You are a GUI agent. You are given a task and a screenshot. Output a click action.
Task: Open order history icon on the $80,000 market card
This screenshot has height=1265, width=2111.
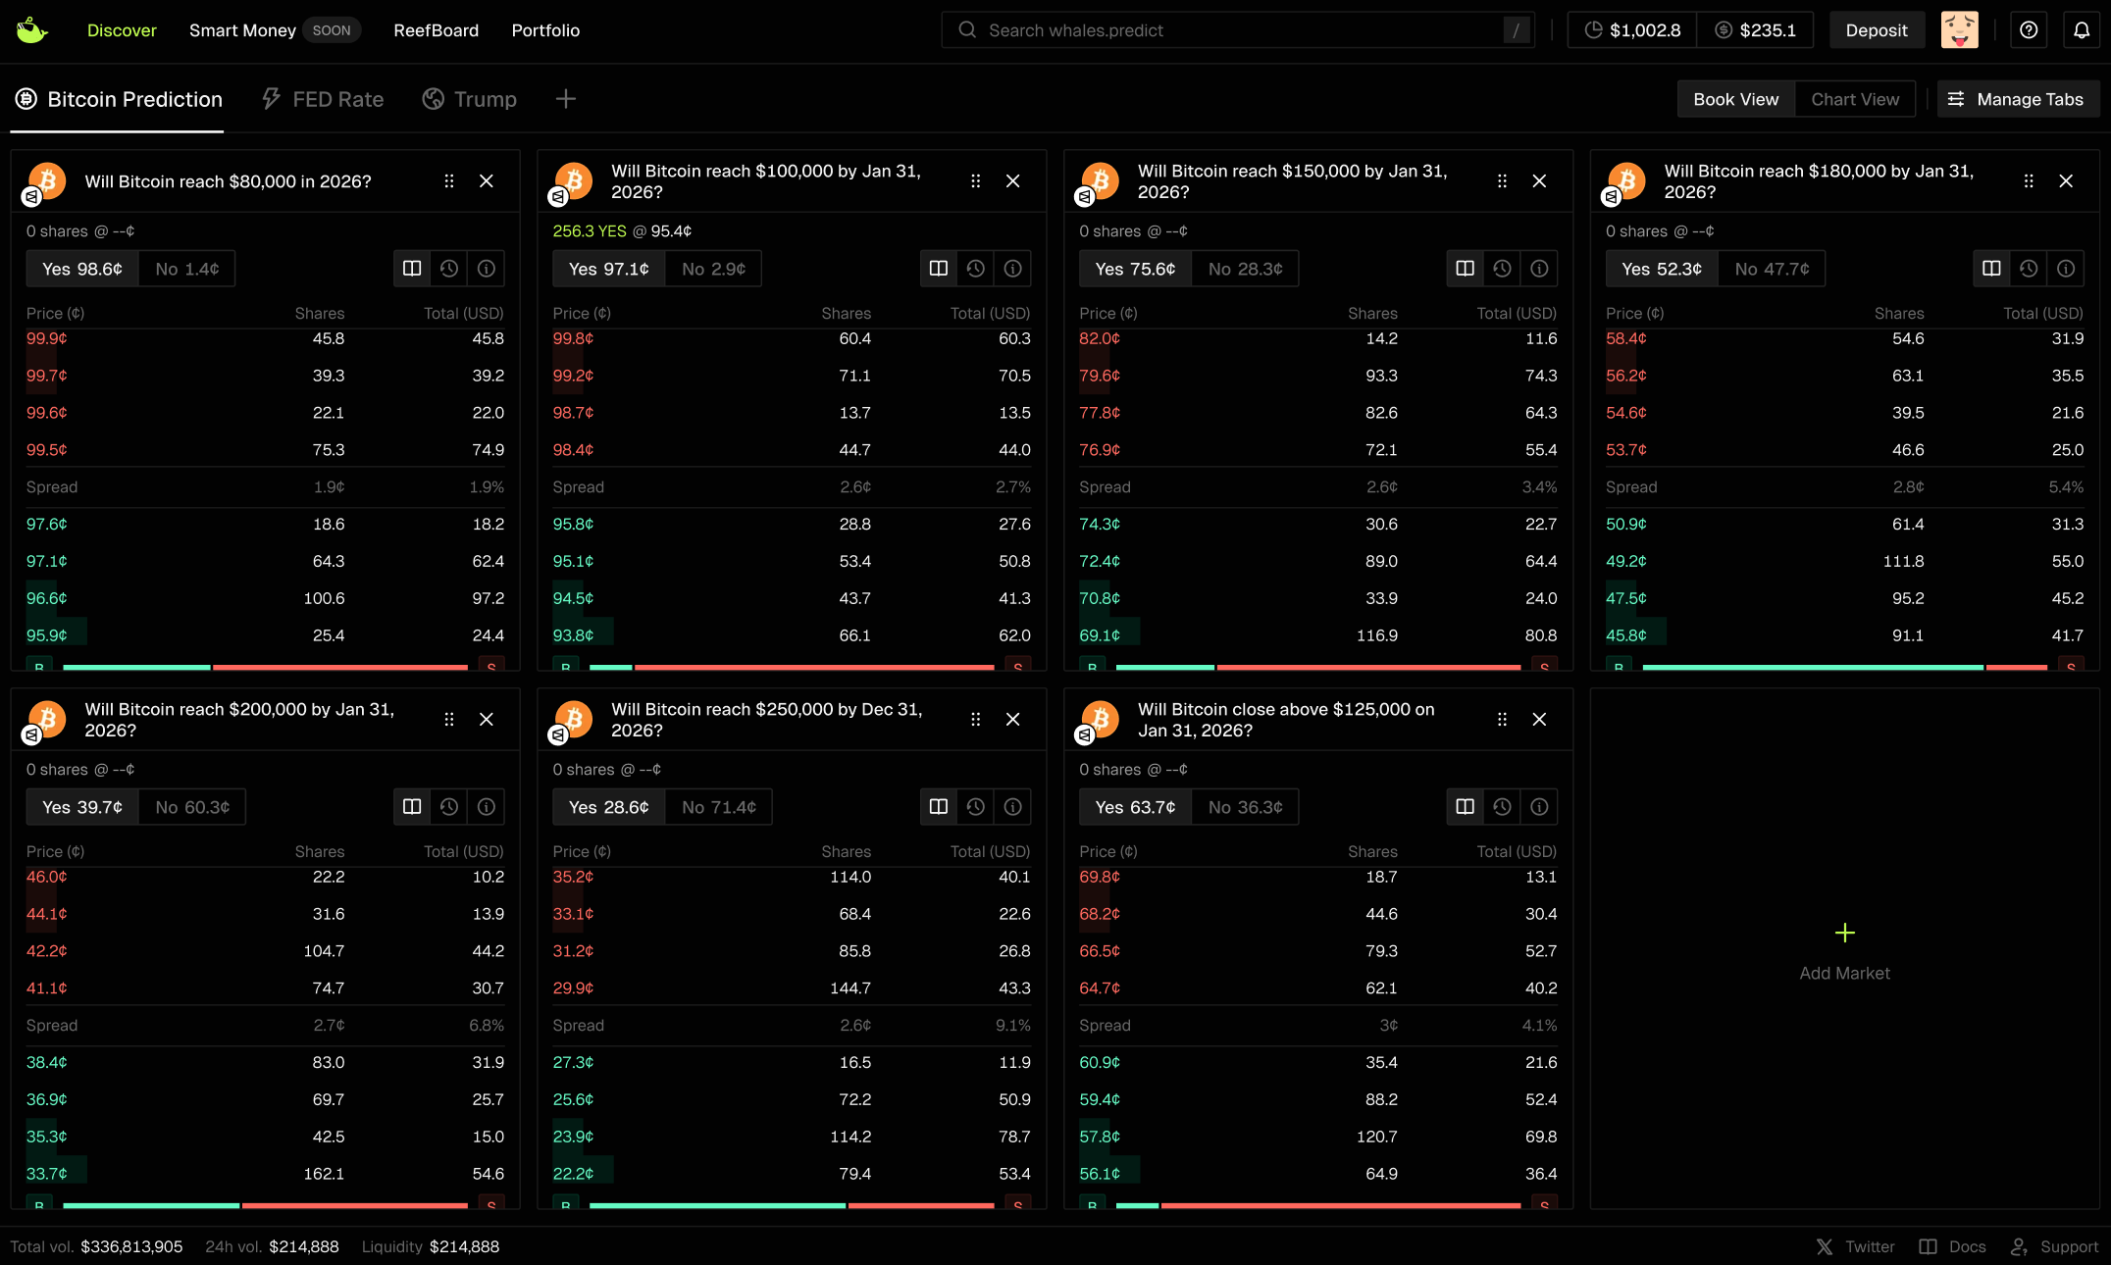pyautogui.click(x=448, y=268)
